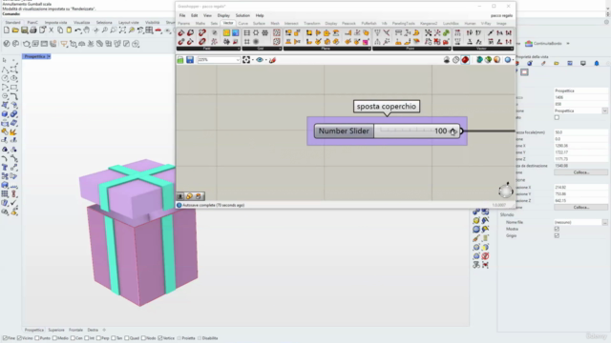Expand the Point panel black bar
The width and height of the screenshot is (611, 343).
[x=411, y=49]
